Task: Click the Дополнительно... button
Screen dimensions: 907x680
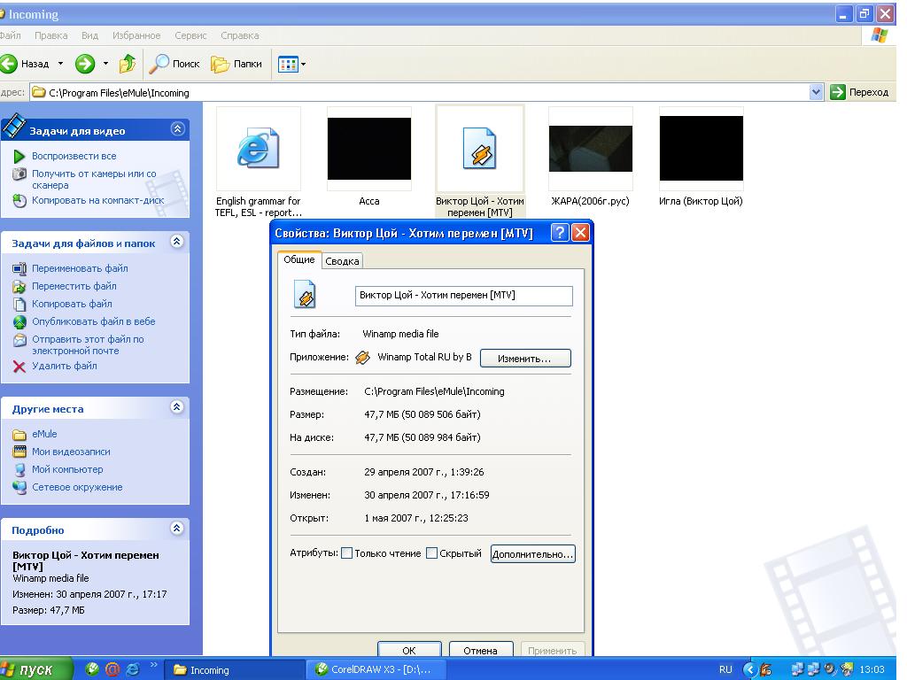Action: 532,554
